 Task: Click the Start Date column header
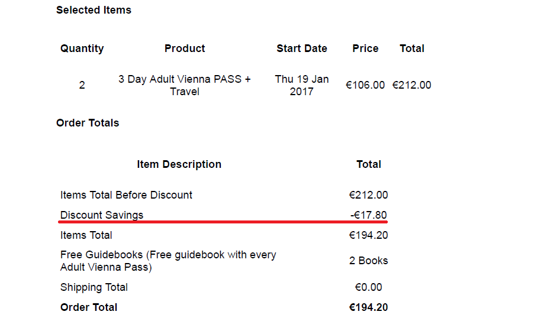point(302,48)
